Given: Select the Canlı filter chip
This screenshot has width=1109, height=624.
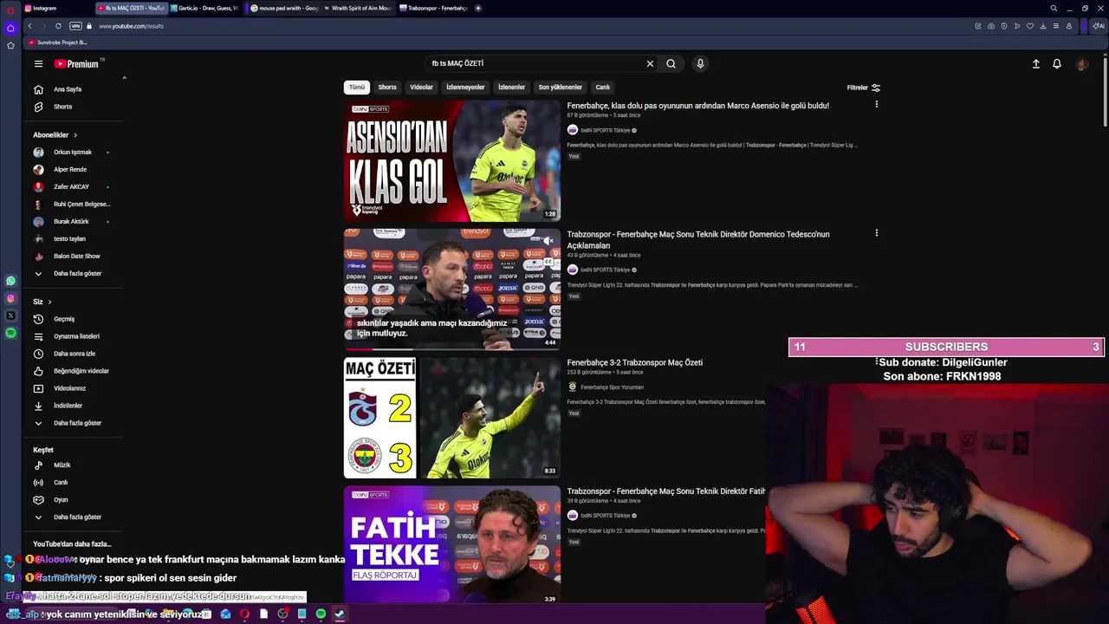Looking at the screenshot, I should click(x=603, y=87).
